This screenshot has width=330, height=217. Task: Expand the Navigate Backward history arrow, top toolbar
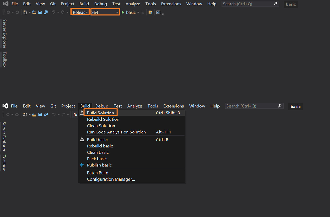coord(13,13)
